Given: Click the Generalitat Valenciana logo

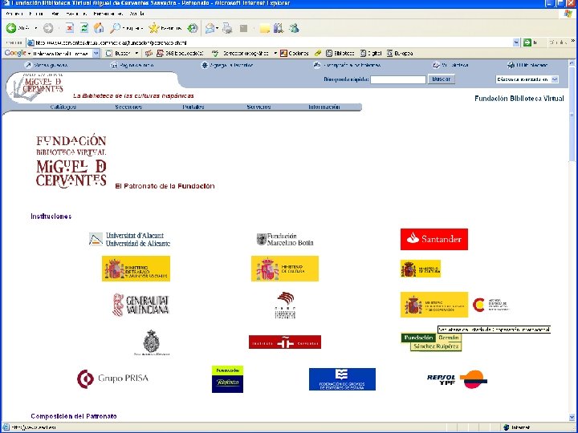Looking at the screenshot, I should (x=140, y=305).
